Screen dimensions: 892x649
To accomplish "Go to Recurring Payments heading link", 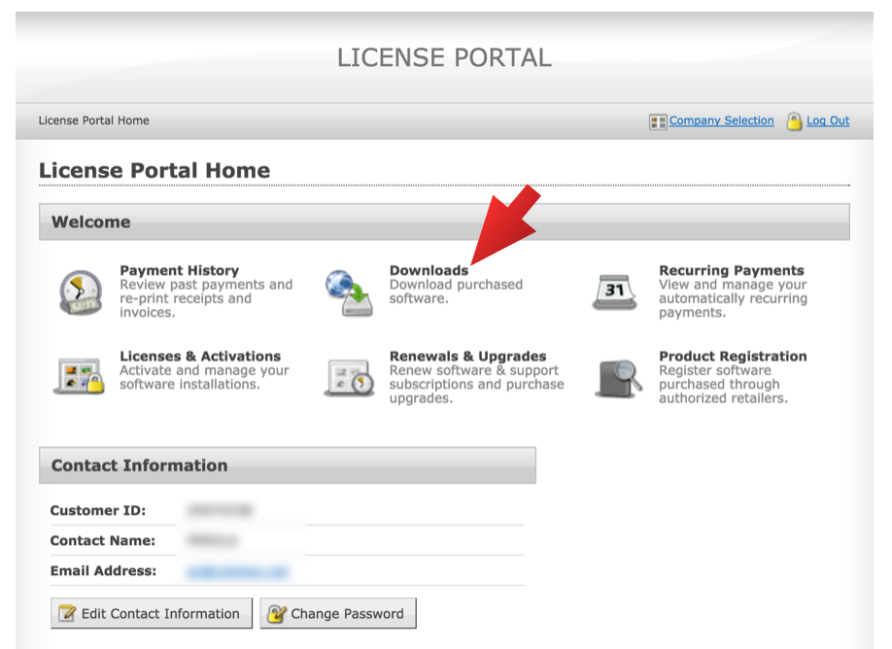I will [x=731, y=270].
